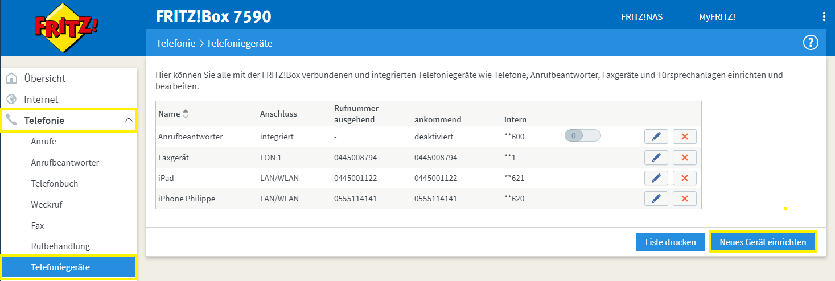This screenshot has height=281, width=835.
Task: Select the iPad name cell
Action: pos(166,178)
